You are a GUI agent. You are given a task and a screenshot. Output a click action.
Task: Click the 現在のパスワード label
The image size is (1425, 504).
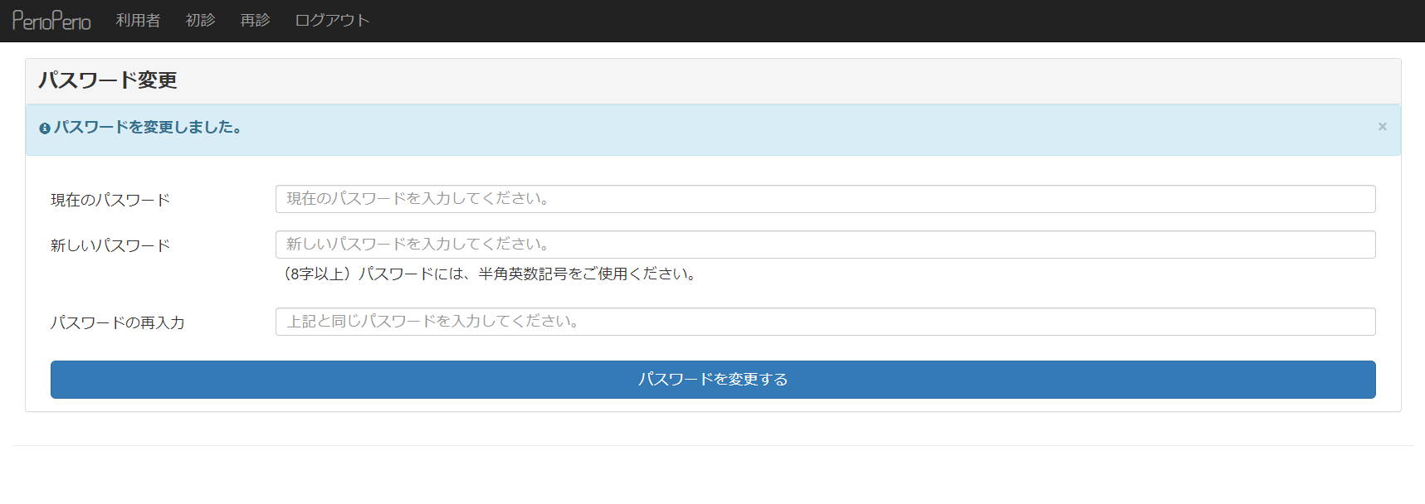[x=110, y=201]
